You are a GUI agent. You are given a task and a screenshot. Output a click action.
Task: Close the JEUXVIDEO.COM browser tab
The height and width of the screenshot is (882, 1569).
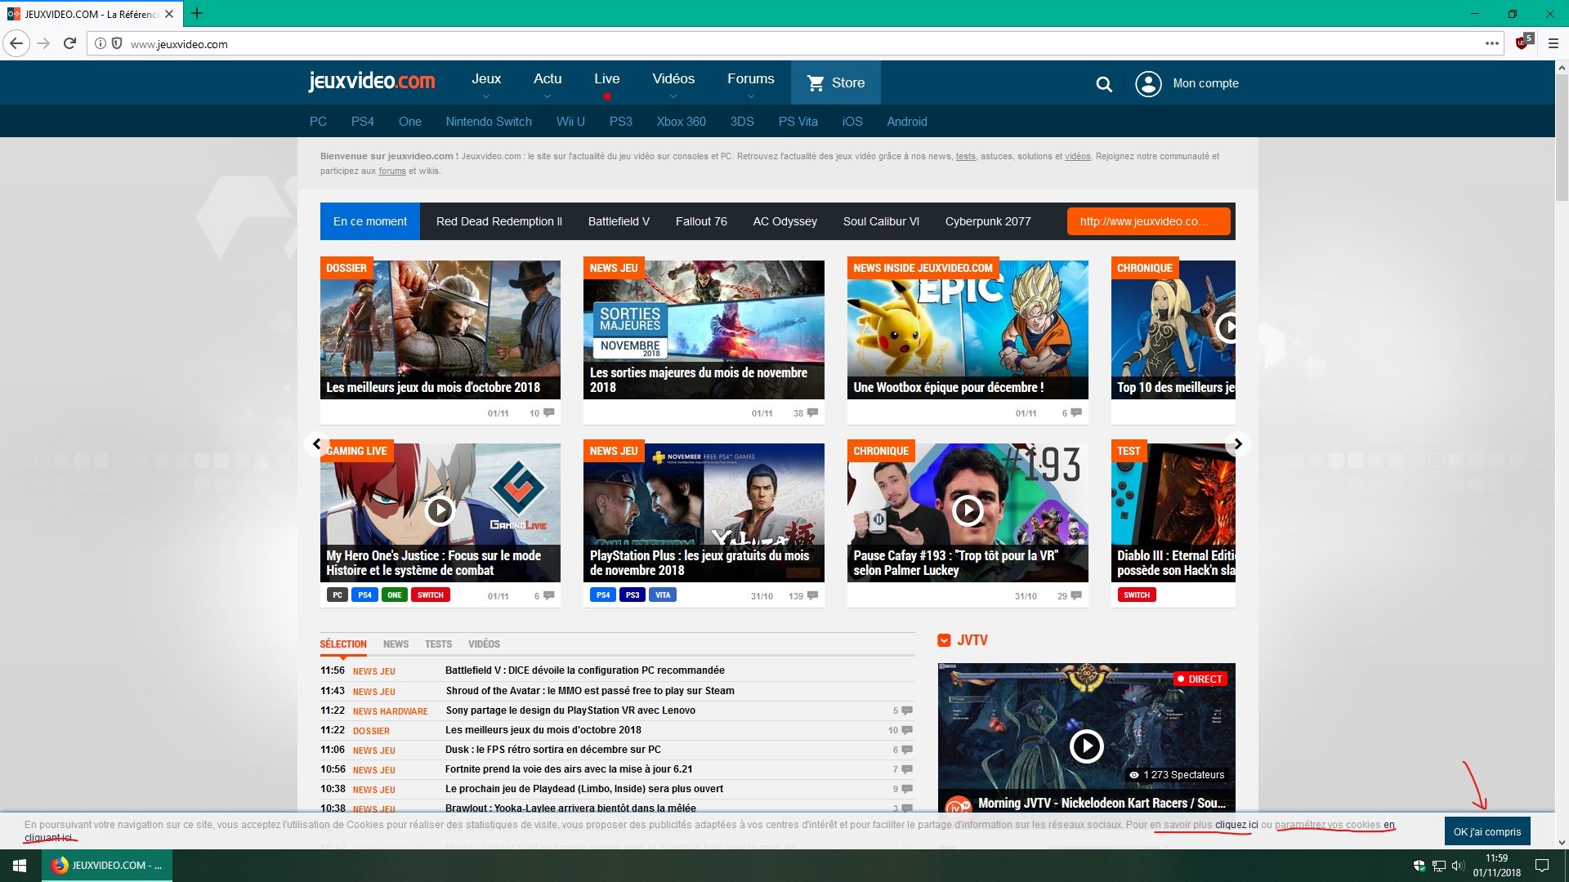tap(169, 14)
